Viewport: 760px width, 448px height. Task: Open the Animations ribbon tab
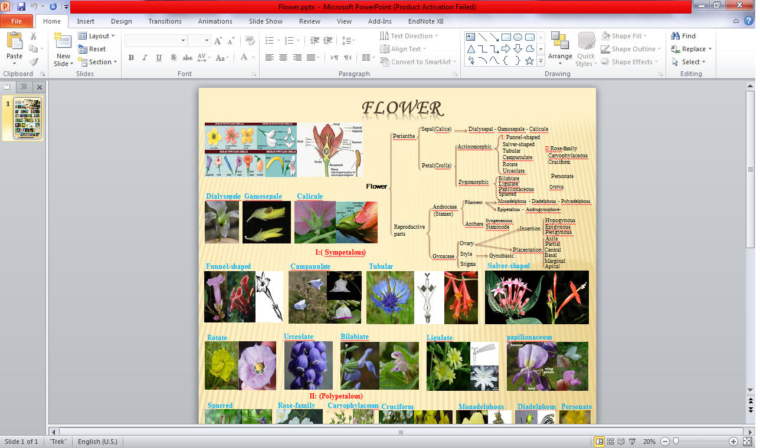click(x=215, y=21)
